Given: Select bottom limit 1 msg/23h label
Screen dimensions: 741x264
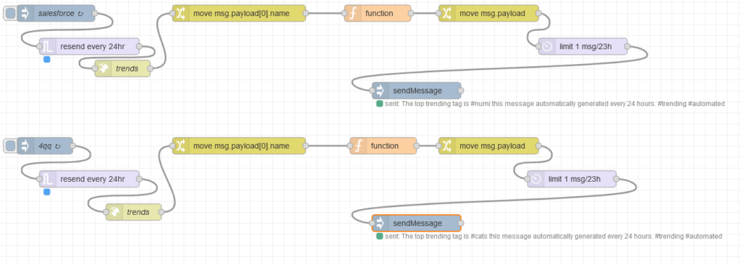Looking at the screenshot, I should tap(574, 179).
